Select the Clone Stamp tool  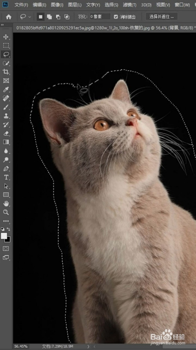click(6, 116)
